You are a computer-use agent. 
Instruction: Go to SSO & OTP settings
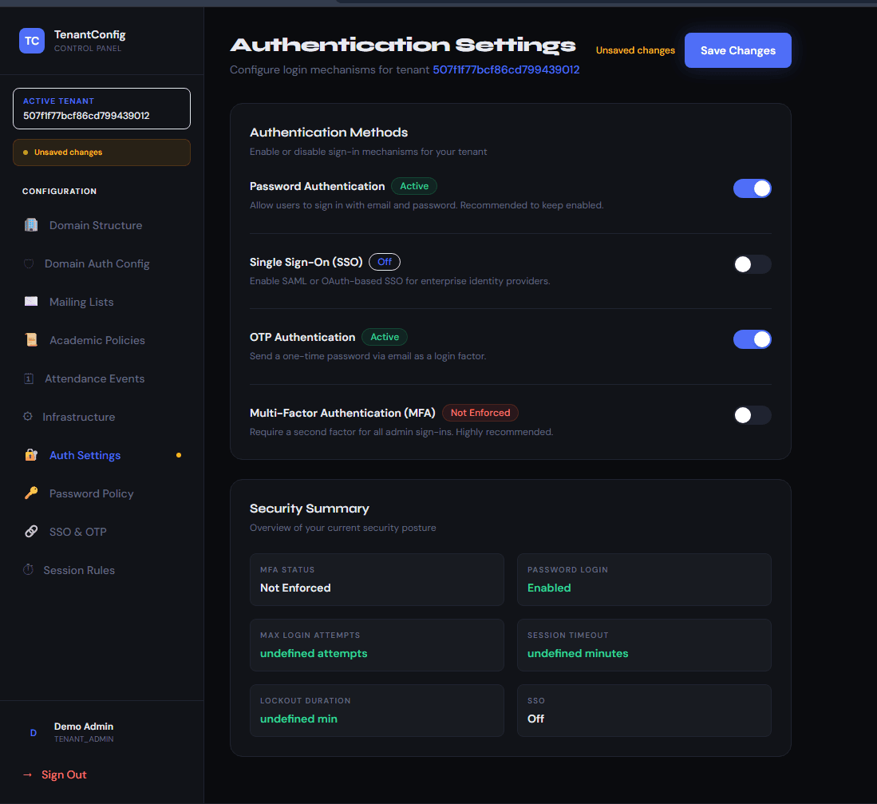[102, 532]
